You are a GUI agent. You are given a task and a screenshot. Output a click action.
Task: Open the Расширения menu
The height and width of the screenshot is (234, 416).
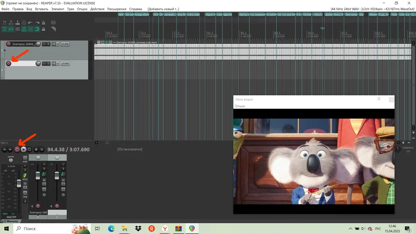coord(117,9)
